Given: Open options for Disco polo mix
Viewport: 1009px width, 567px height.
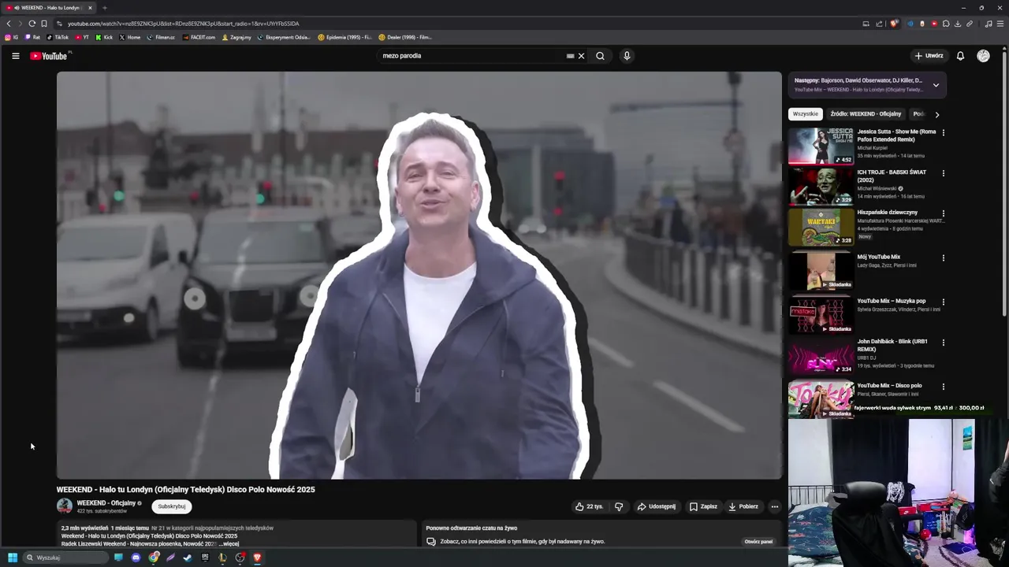Looking at the screenshot, I should (943, 387).
